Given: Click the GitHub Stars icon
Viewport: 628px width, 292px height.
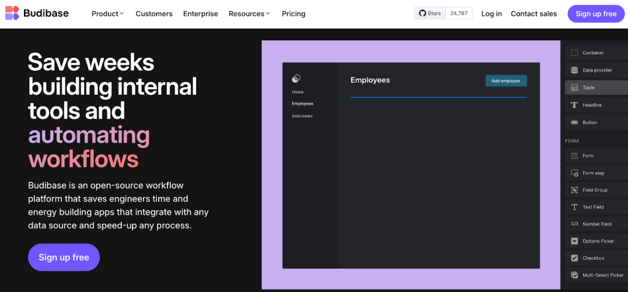Looking at the screenshot, I should pyautogui.click(x=422, y=13).
